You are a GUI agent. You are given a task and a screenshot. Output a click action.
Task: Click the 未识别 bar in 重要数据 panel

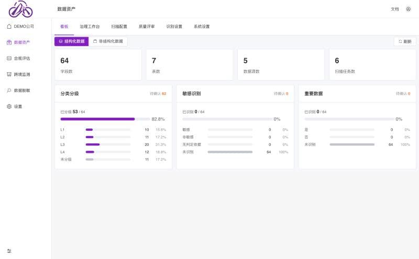click(352, 145)
